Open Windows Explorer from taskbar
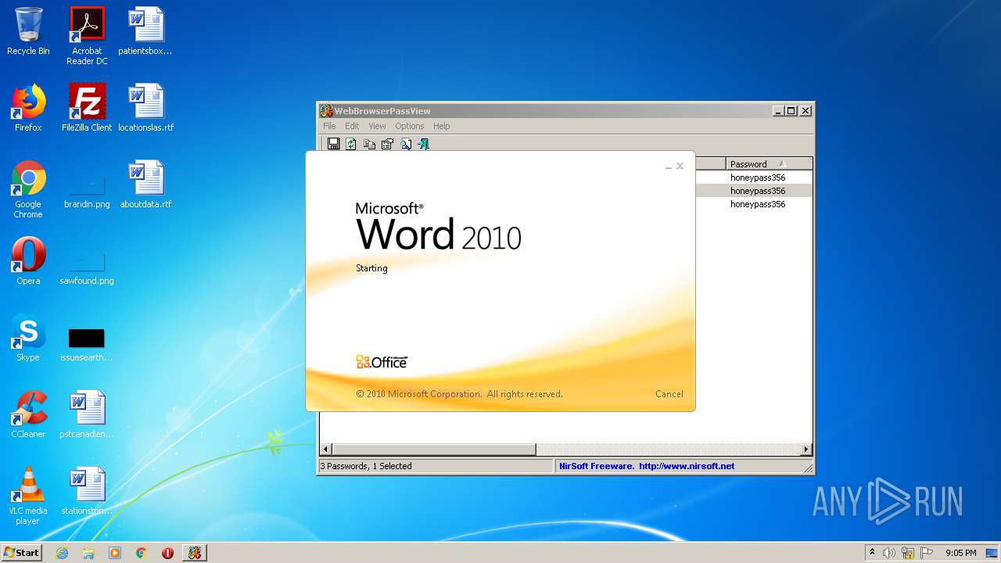 coord(88,553)
